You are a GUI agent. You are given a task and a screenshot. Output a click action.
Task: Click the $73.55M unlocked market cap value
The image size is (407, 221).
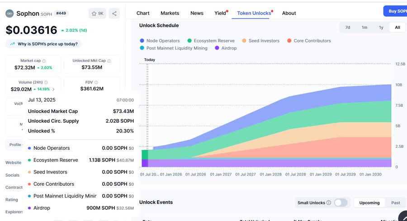(92, 67)
